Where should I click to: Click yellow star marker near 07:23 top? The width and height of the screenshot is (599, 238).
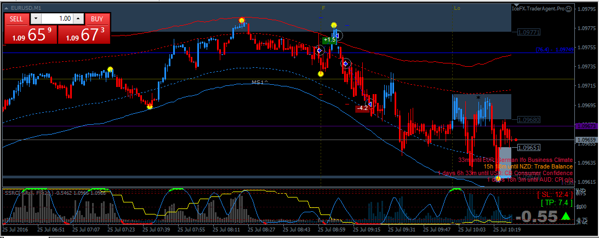pos(110,69)
